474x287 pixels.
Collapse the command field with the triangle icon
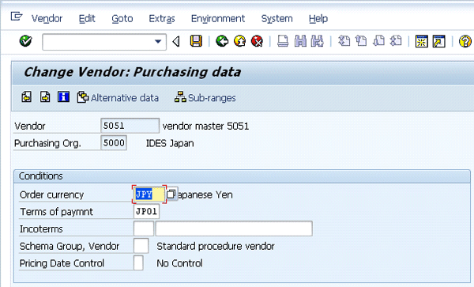point(176,41)
